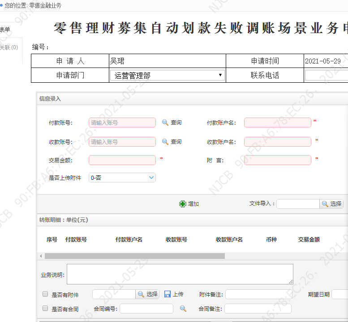Screen dimensions: 348x322
Task: Click the 合同编号 input field
Action: pyautogui.click(x=146, y=309)
